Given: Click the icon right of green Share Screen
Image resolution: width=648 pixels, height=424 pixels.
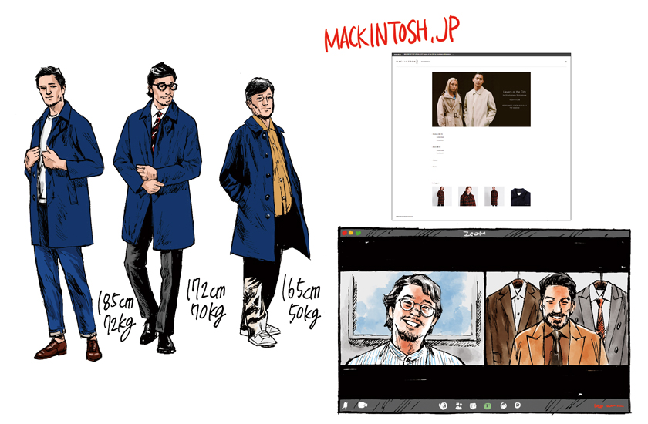Looking at the screenshot, I should click(x=503, y=405).
